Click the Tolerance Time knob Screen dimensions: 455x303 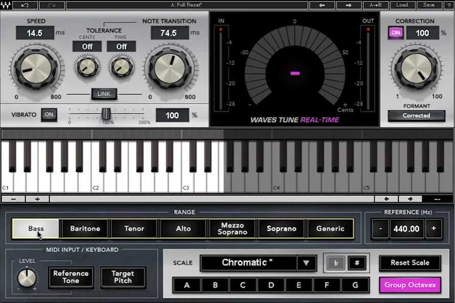click(x=121, y=67)
